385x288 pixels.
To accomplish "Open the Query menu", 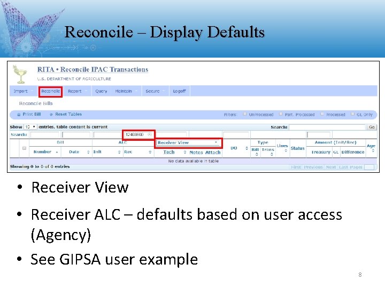I will tap(101, 91).
